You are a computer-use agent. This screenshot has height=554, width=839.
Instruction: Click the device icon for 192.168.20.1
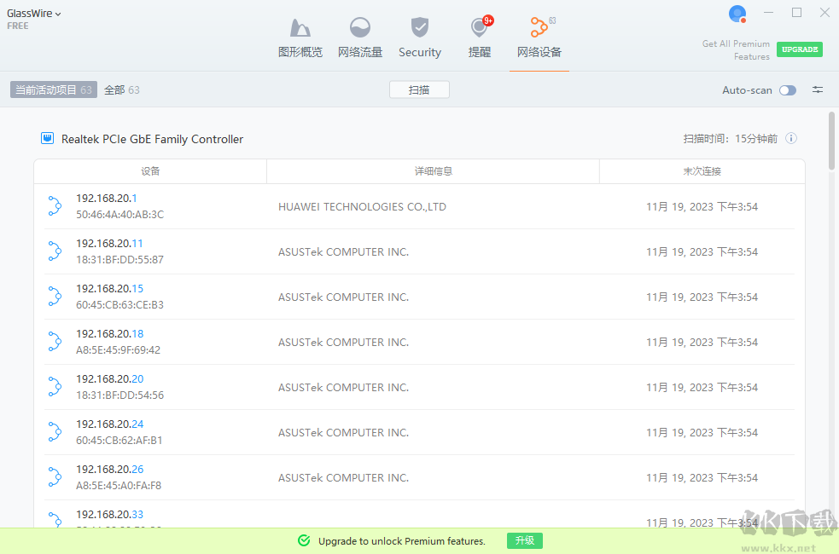coord(55,206)
